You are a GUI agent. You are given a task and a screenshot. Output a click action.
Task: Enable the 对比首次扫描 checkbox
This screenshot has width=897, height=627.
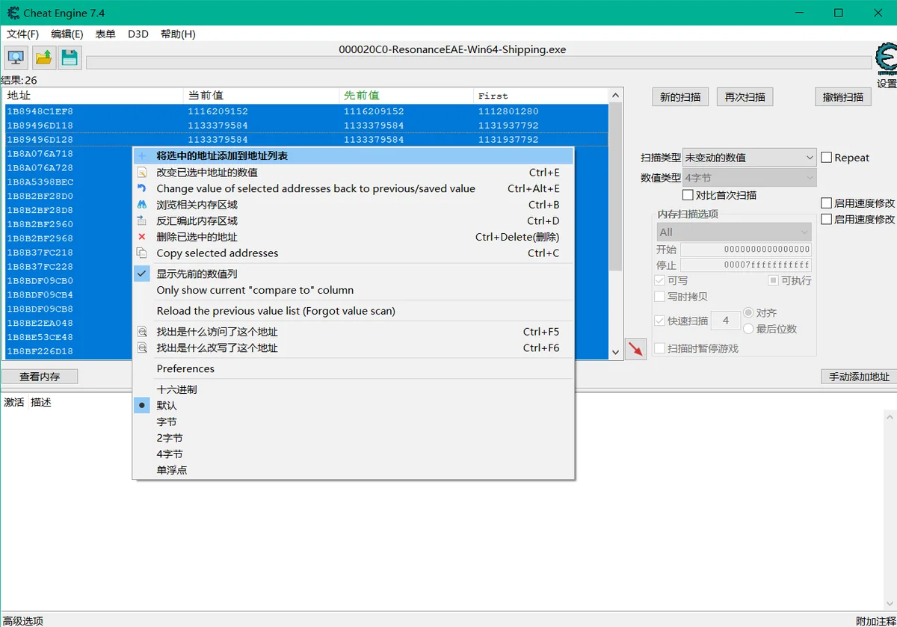click(x=688, y=195)
